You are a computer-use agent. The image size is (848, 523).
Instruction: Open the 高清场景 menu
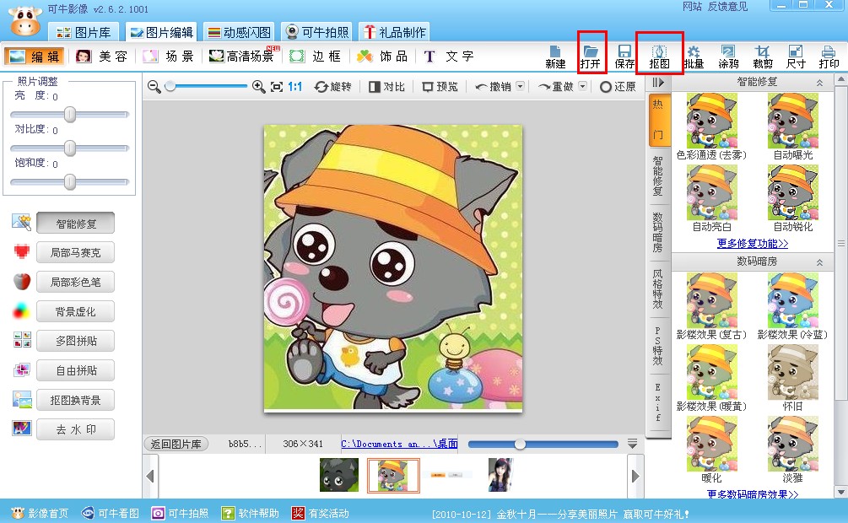point(244,57)
